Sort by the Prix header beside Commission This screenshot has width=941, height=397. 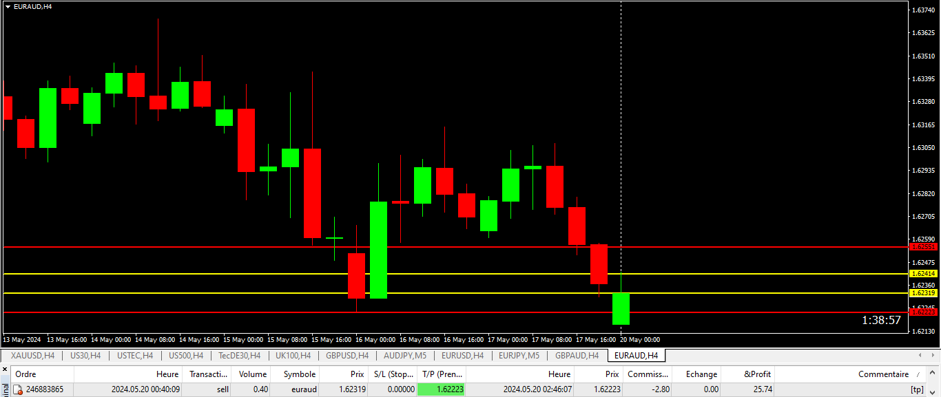pyautogui.click(x=599, y=374)
